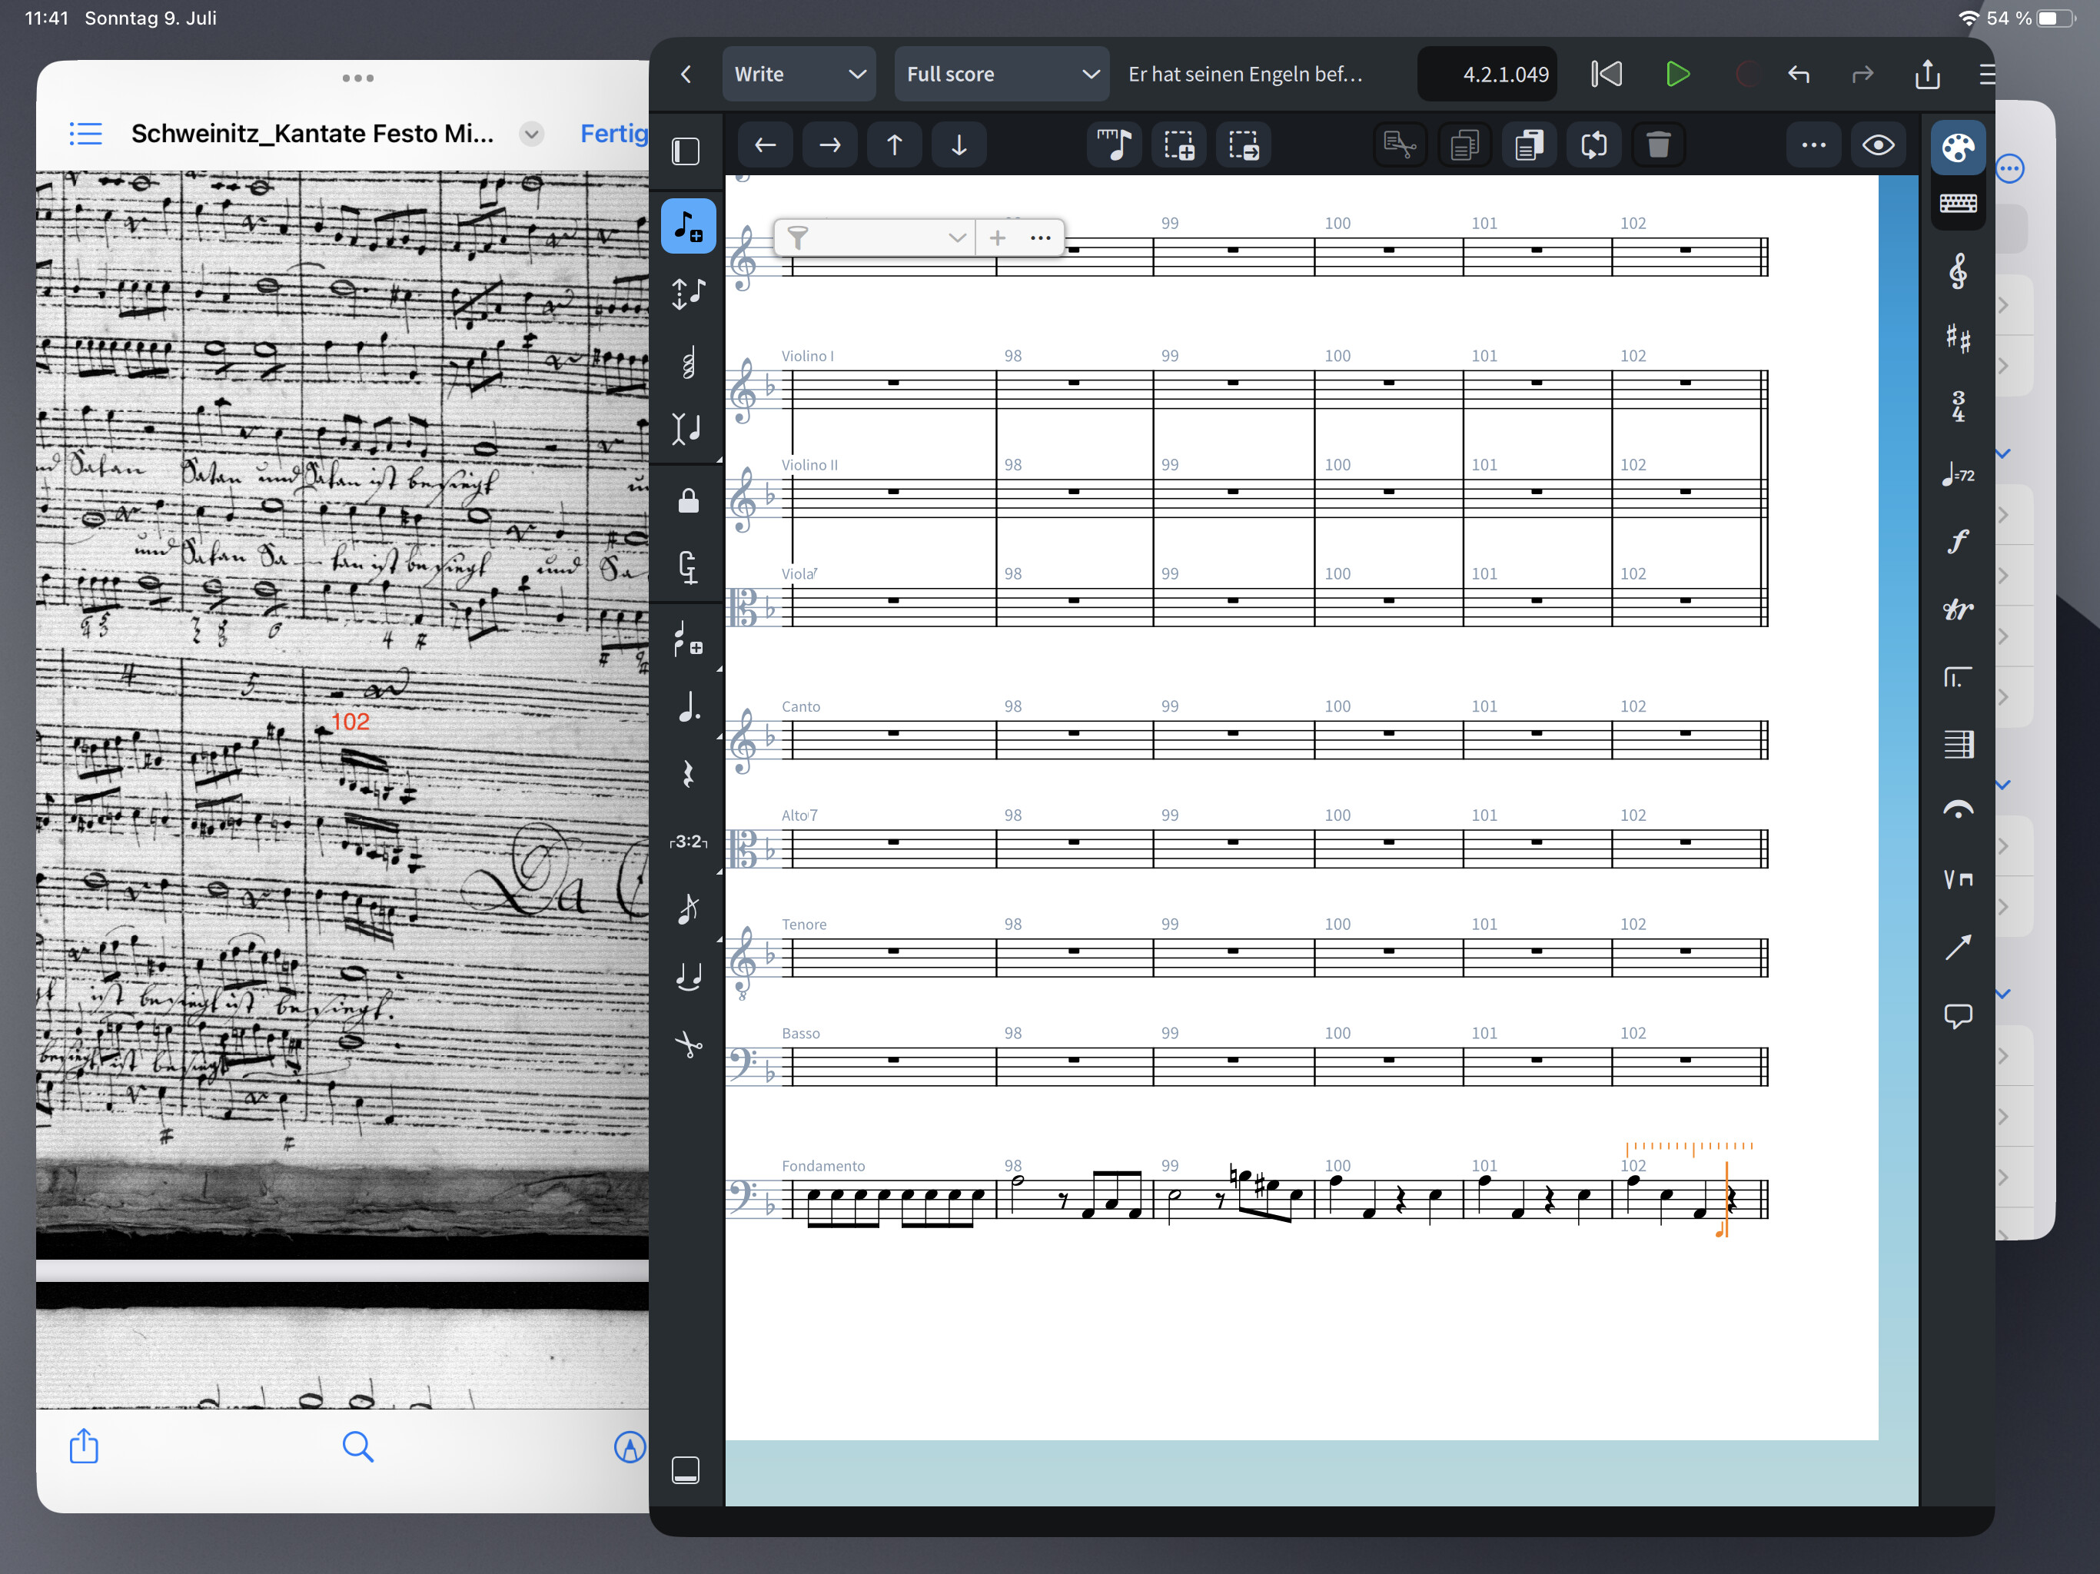The height and width of the screenshot is (1574, 2100).
Task: Select the key signatures panel icon
Action: [x=1959, y=339]
